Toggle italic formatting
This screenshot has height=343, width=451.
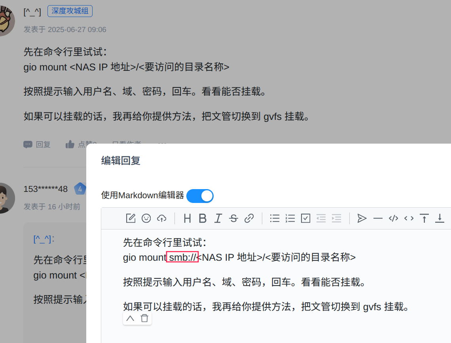[218, 218]
